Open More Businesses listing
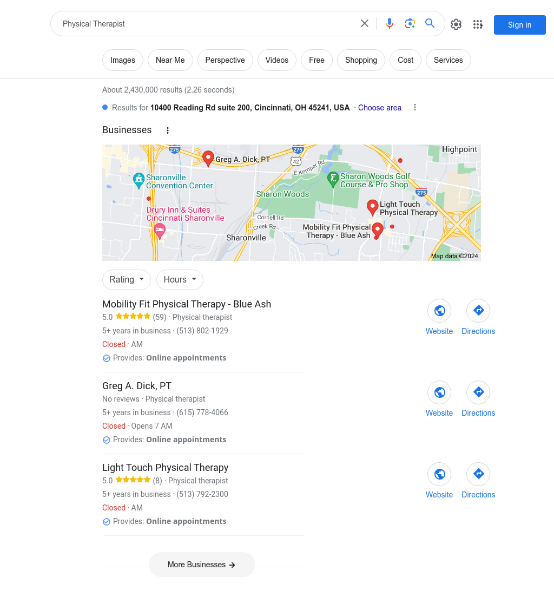Viewport: 554px width, 590px height. pyautogui.click(x=202, y=565)
